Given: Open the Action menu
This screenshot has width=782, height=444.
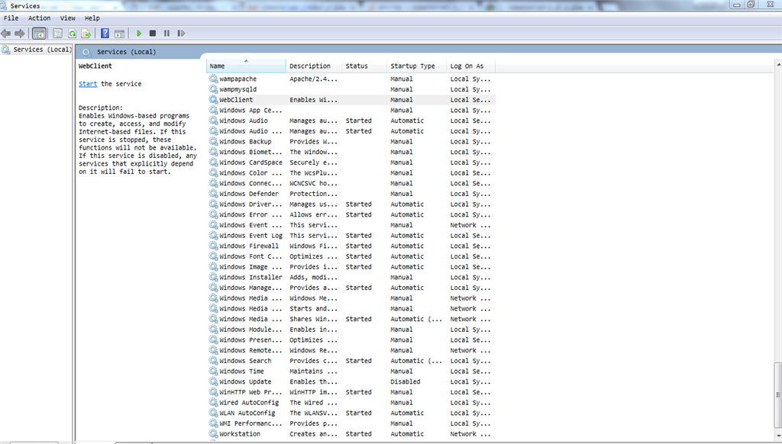Looking at the screenshot, I should pos(39,18).
